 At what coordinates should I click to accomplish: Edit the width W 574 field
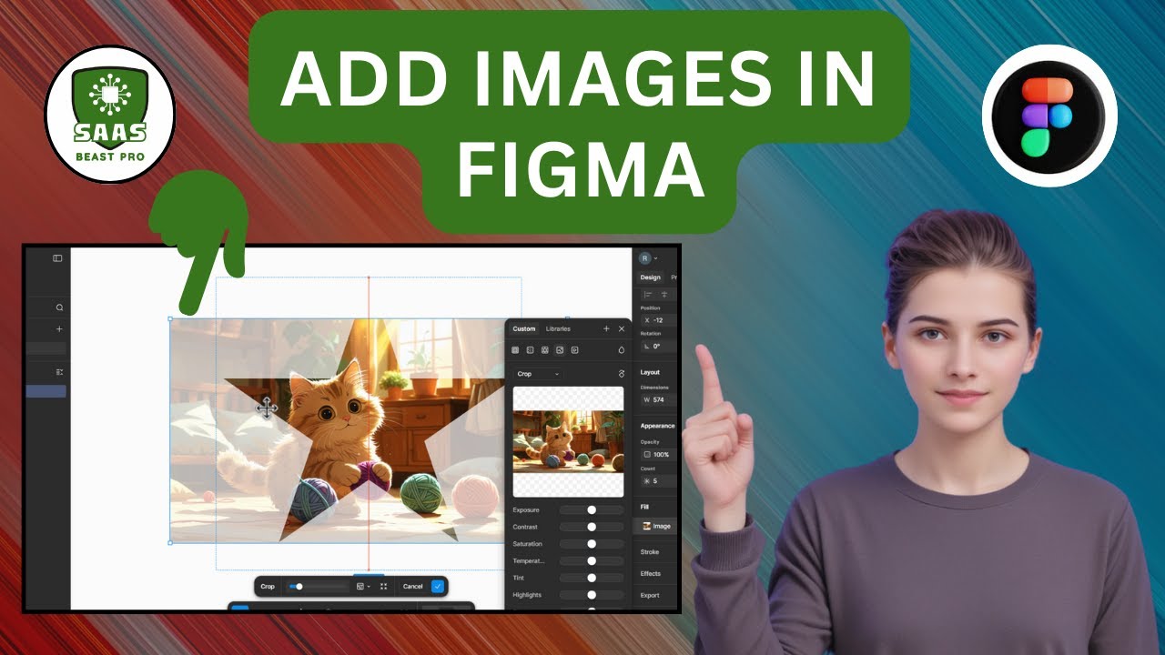[x=659, y=399]
